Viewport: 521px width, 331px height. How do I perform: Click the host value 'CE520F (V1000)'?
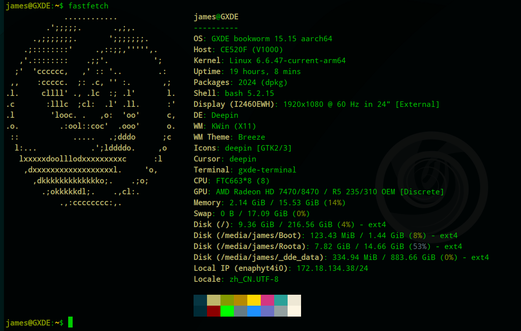pyautogui.click(x=251, y=50)
